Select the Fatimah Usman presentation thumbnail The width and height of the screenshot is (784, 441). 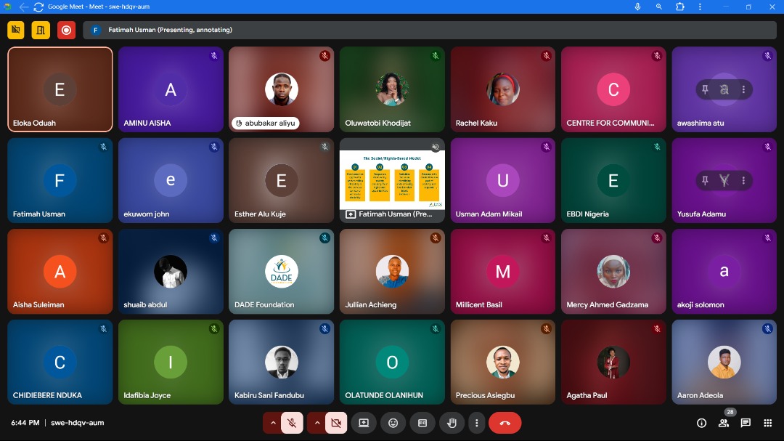392,180
